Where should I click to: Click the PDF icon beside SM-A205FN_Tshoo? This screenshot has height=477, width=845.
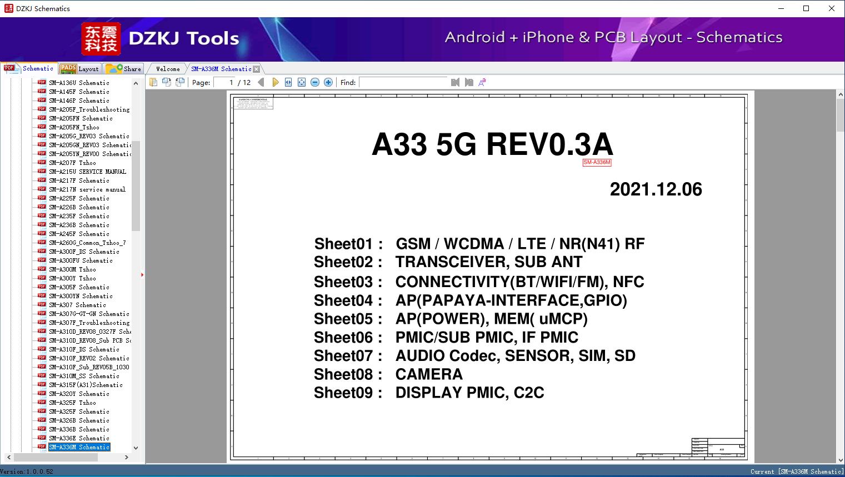coord(42,127)
